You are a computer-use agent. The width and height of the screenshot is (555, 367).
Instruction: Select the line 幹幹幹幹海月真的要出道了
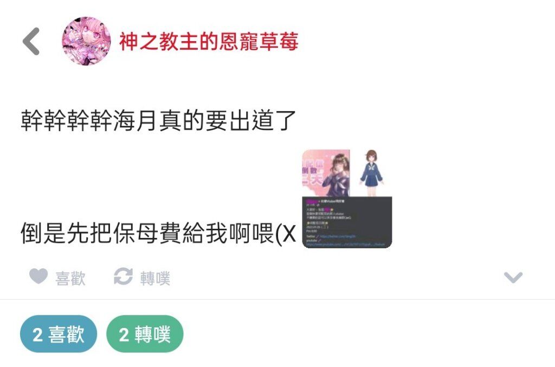coord(158,121)
